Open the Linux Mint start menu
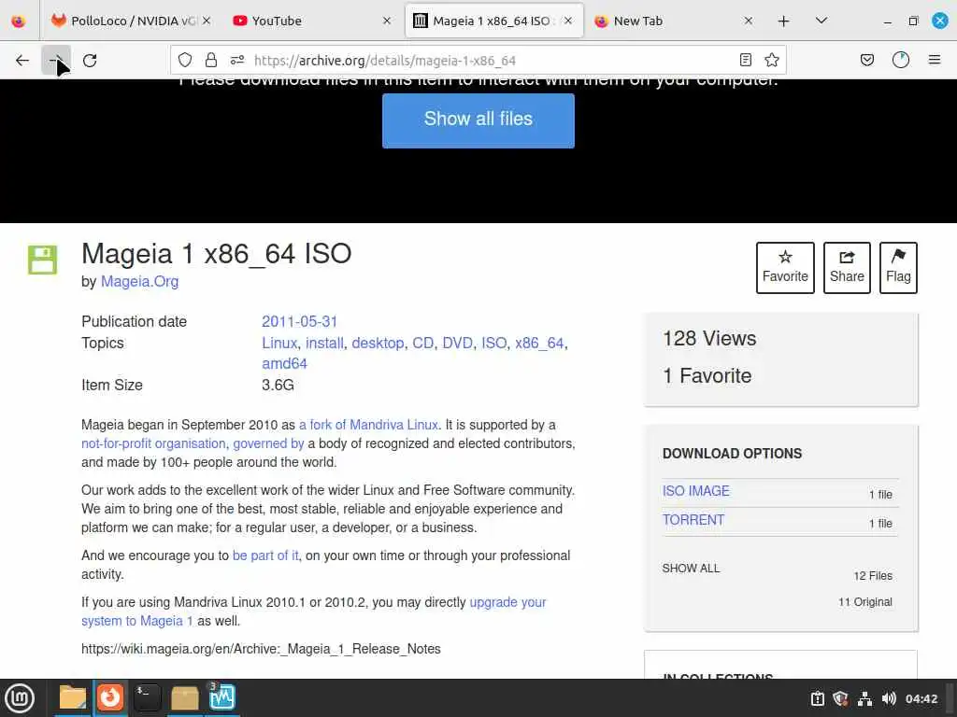The image size is (957, 717). click(20, 698)
